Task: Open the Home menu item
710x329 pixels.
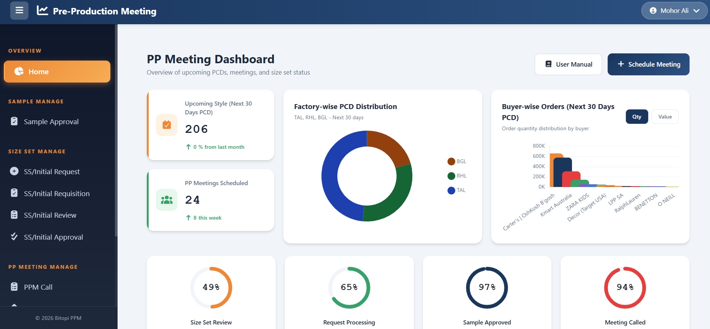Action: (x=57, y=72)
